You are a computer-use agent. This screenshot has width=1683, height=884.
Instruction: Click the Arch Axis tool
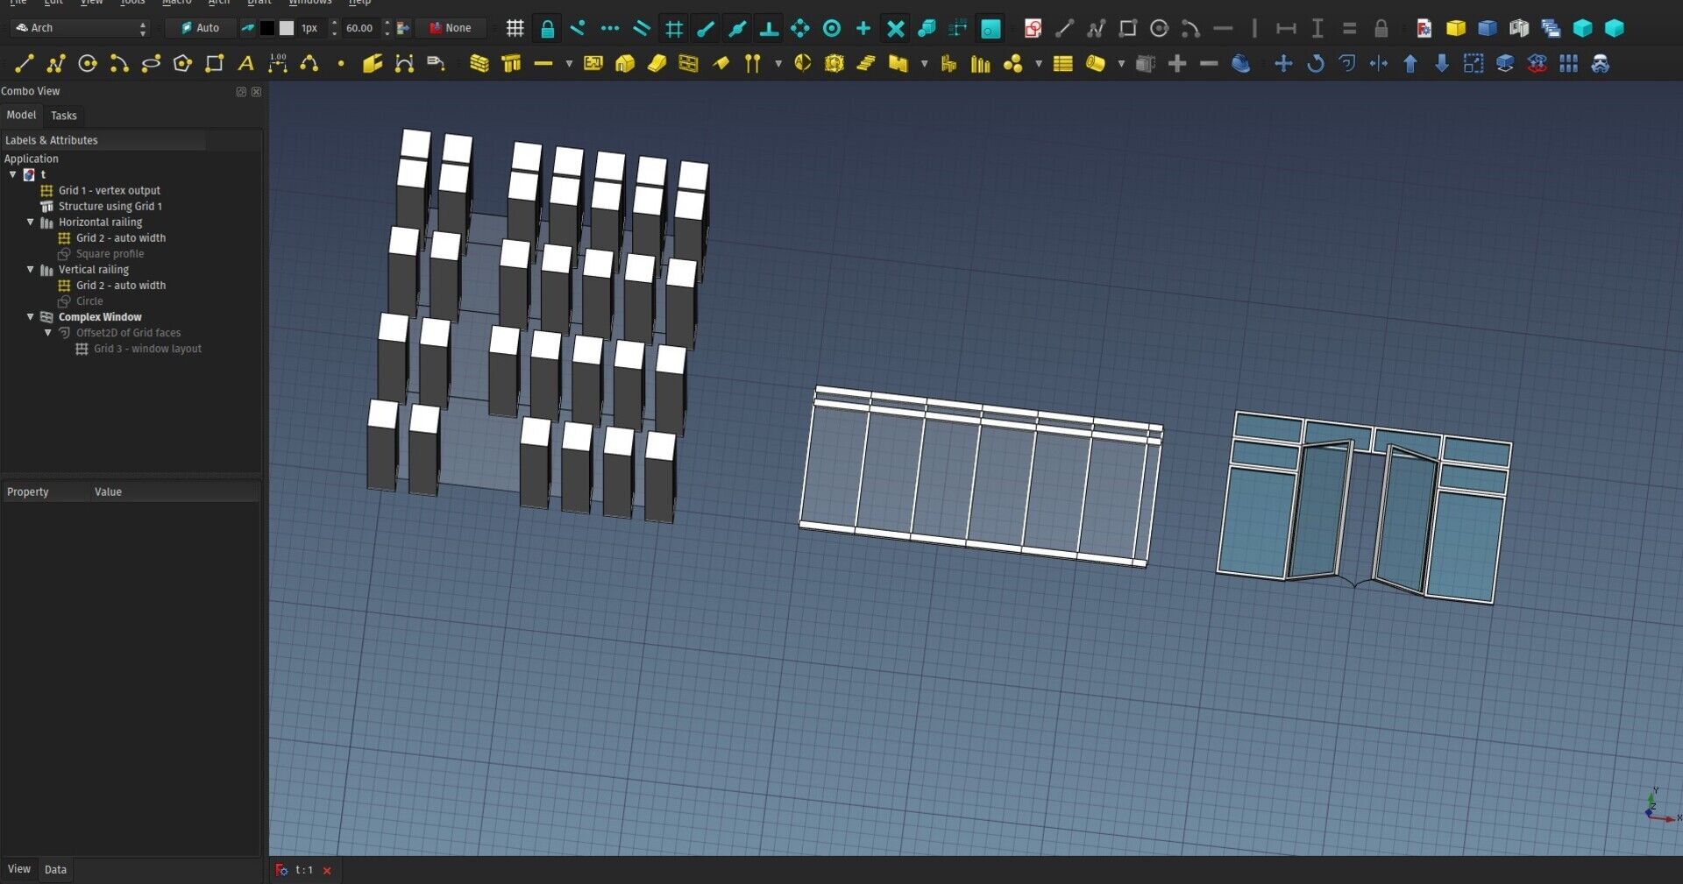click(x=752, y=63)
